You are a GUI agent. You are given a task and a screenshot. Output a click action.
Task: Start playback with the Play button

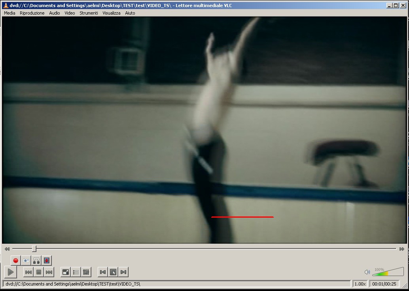coord(11,272)
